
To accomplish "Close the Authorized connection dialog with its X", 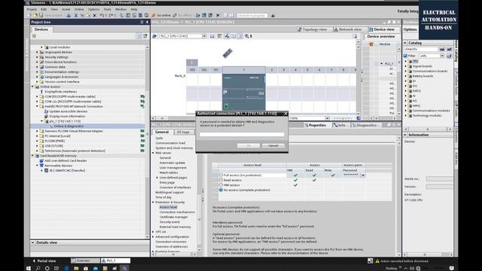I will click(x=285, y=114).
